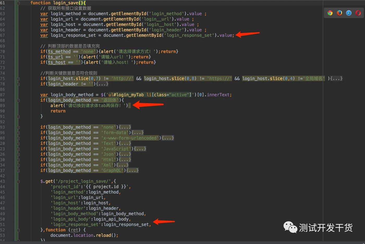The height and width of the screenshot is (244, 365).
Task: Expand the folded {...} after login_header != ''
Action: [x=102, y=84]
